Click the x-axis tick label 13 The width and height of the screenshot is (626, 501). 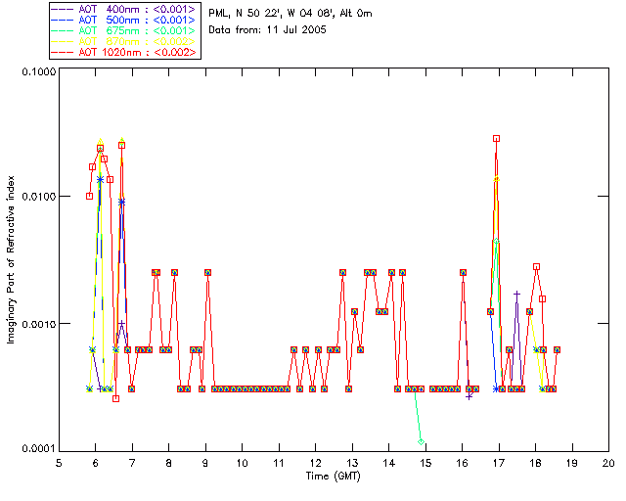[352, 463]
